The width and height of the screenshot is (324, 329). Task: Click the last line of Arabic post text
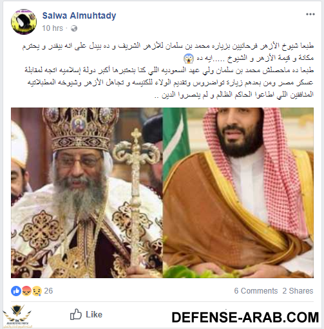point(234,95)
